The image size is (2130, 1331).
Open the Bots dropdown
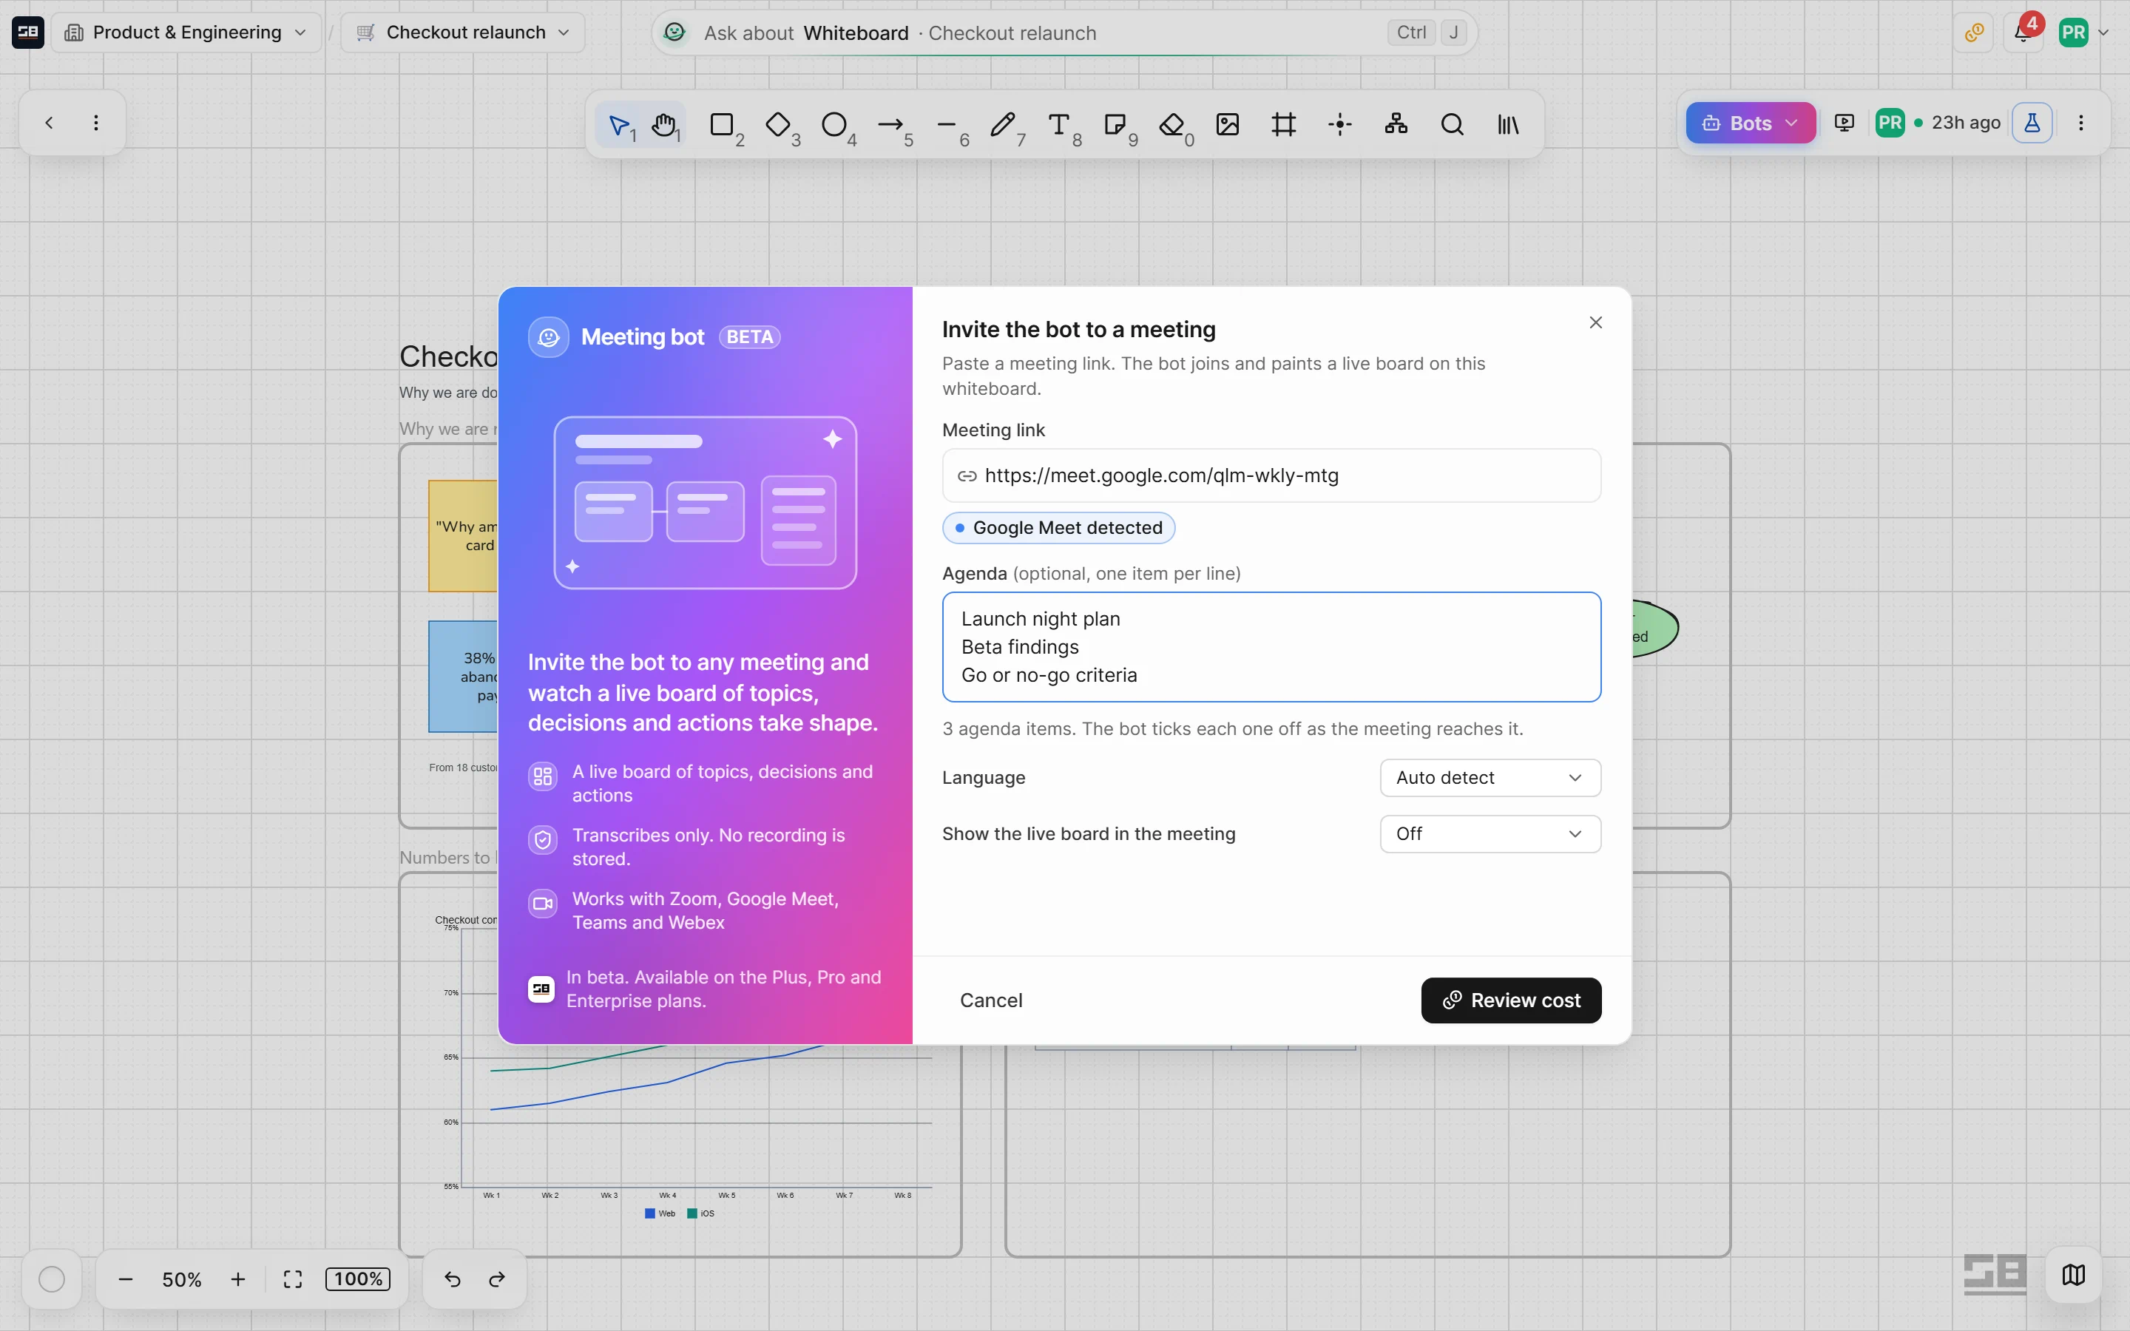coord(1751,123)
